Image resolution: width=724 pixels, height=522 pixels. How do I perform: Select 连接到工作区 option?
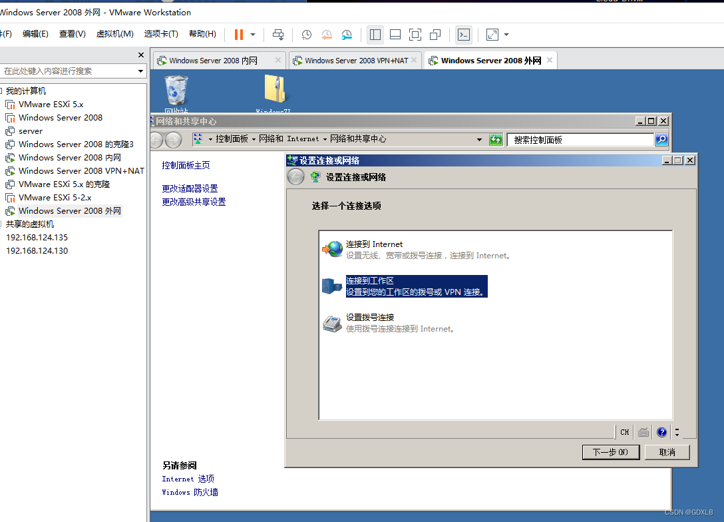pos(405,286)
